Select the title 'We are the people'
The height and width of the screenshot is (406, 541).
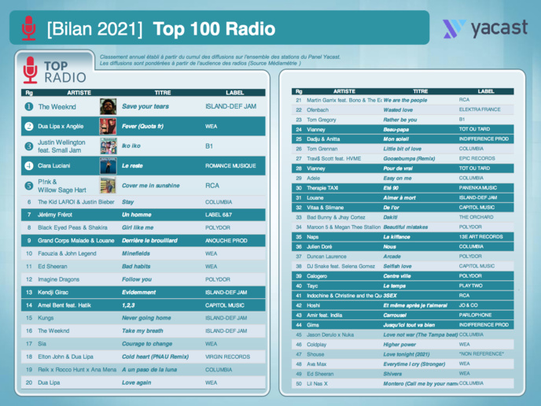click(x=405, y=100)
